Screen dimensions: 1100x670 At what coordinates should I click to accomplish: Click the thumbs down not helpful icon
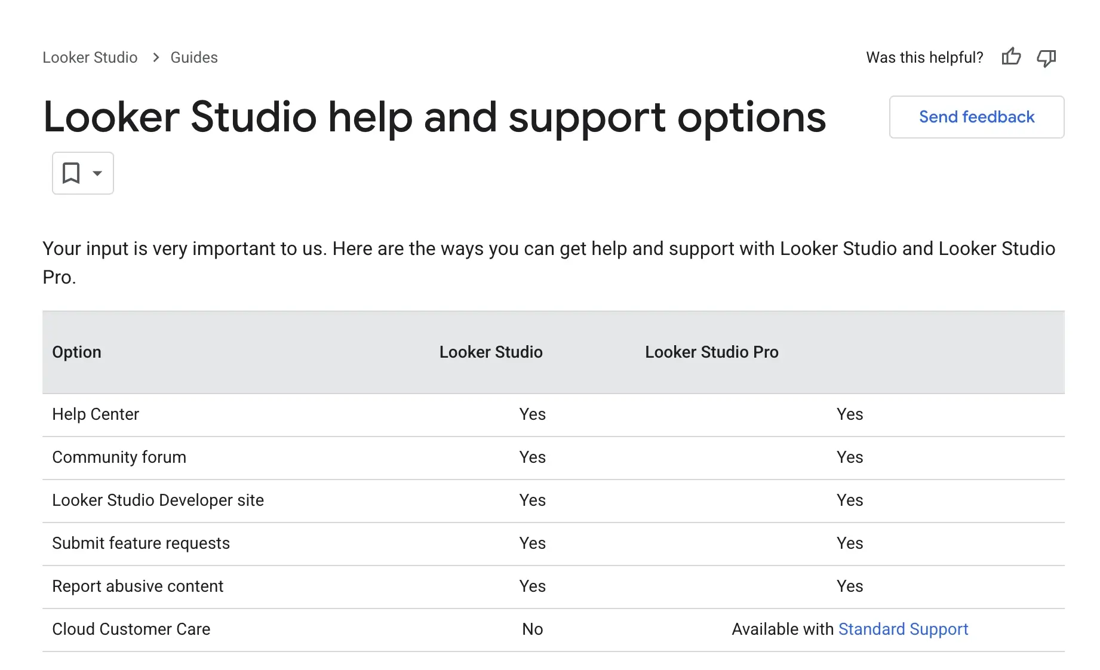pos(1046,57)
